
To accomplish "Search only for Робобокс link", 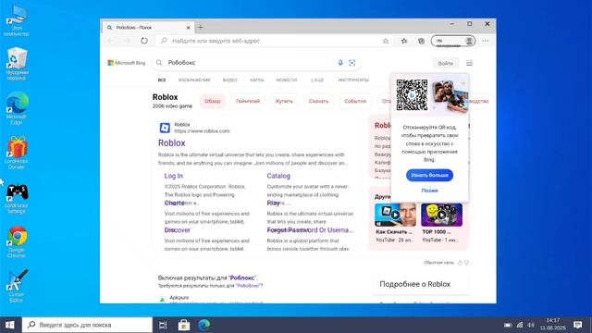I will (x=249, y=286).
